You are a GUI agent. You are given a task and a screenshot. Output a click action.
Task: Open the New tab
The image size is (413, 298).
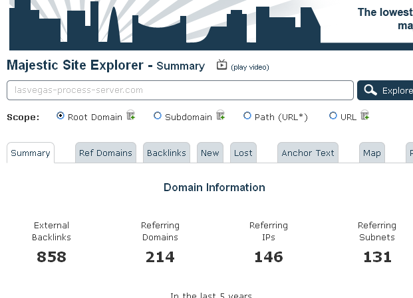pos(210,153)
